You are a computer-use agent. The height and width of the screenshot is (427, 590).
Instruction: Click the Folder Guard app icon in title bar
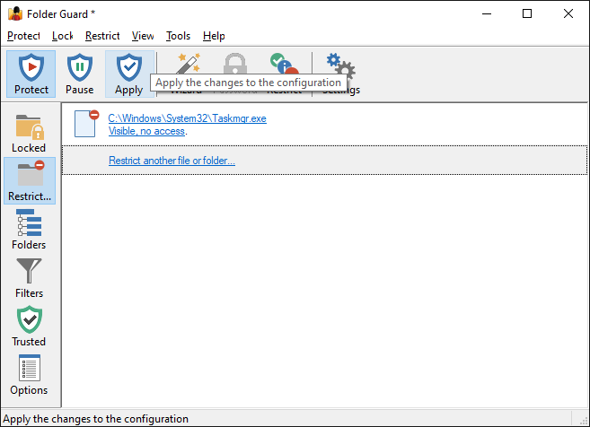coord(15,14)
